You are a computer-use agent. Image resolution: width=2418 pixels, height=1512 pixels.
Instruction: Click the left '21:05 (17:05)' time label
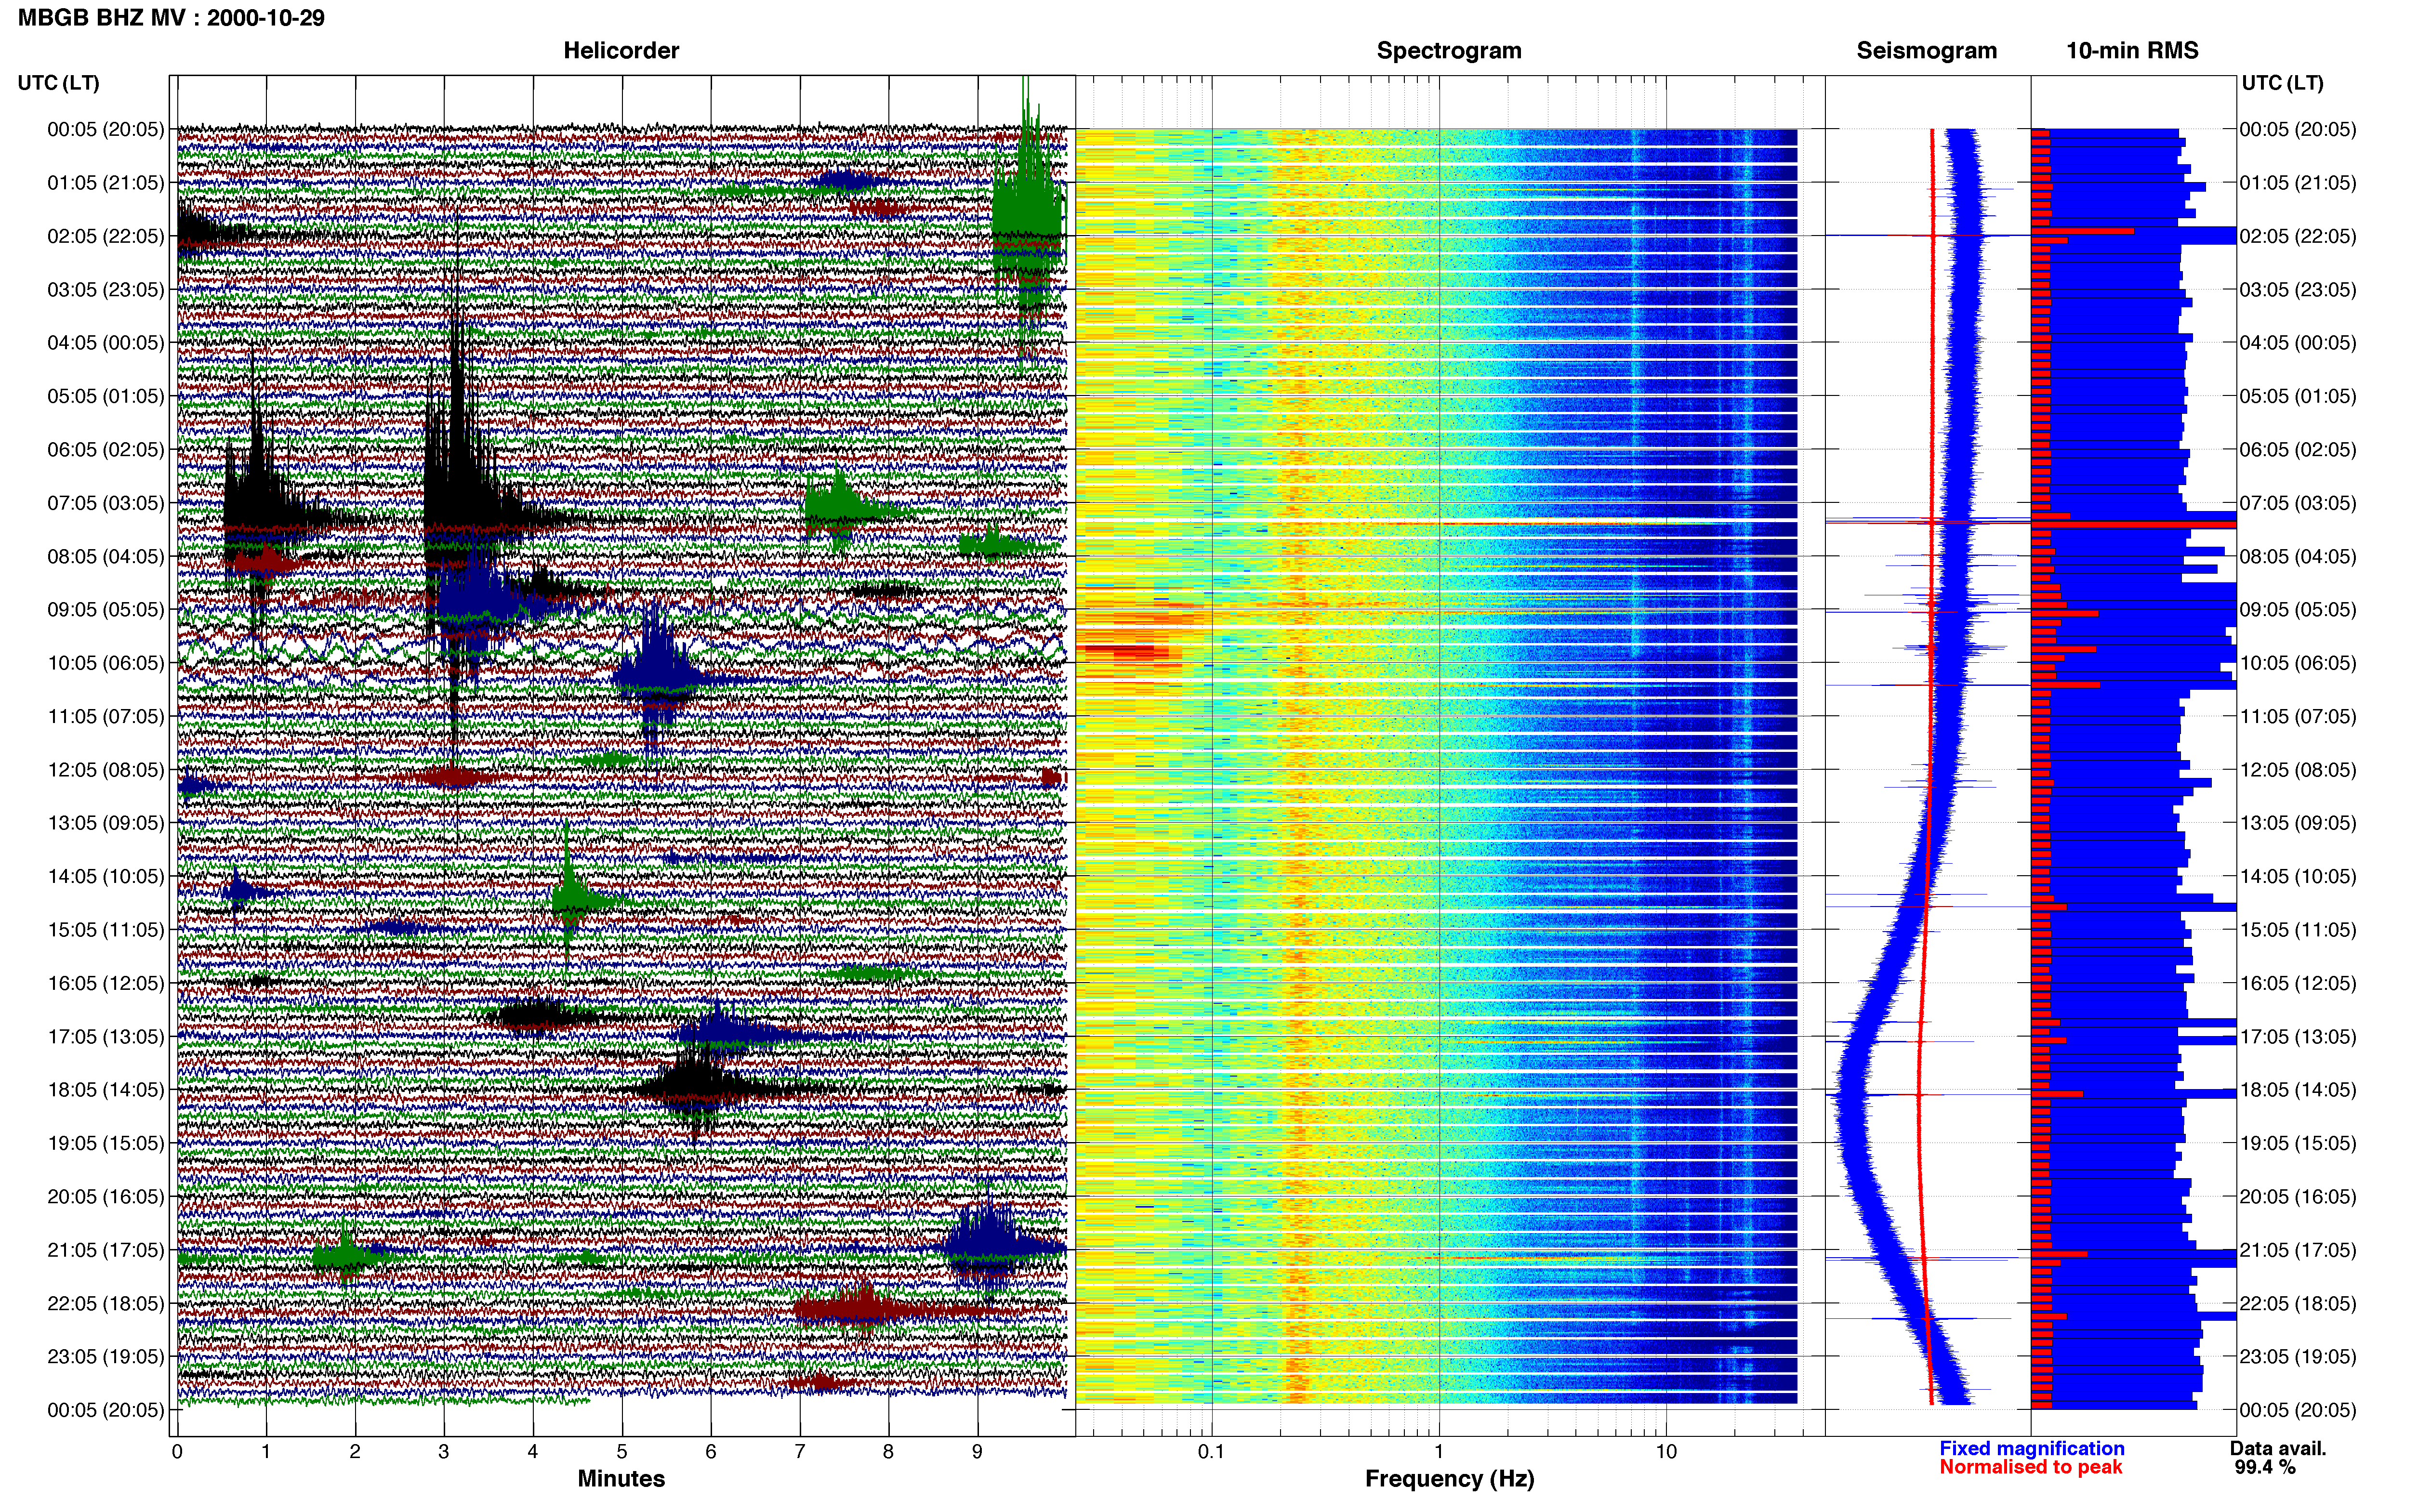(x=105, y=1250)
